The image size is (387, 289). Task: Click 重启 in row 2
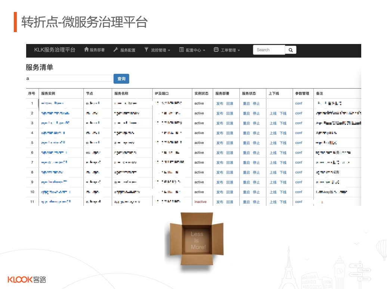pyautogui.click(x=246, y=113)
